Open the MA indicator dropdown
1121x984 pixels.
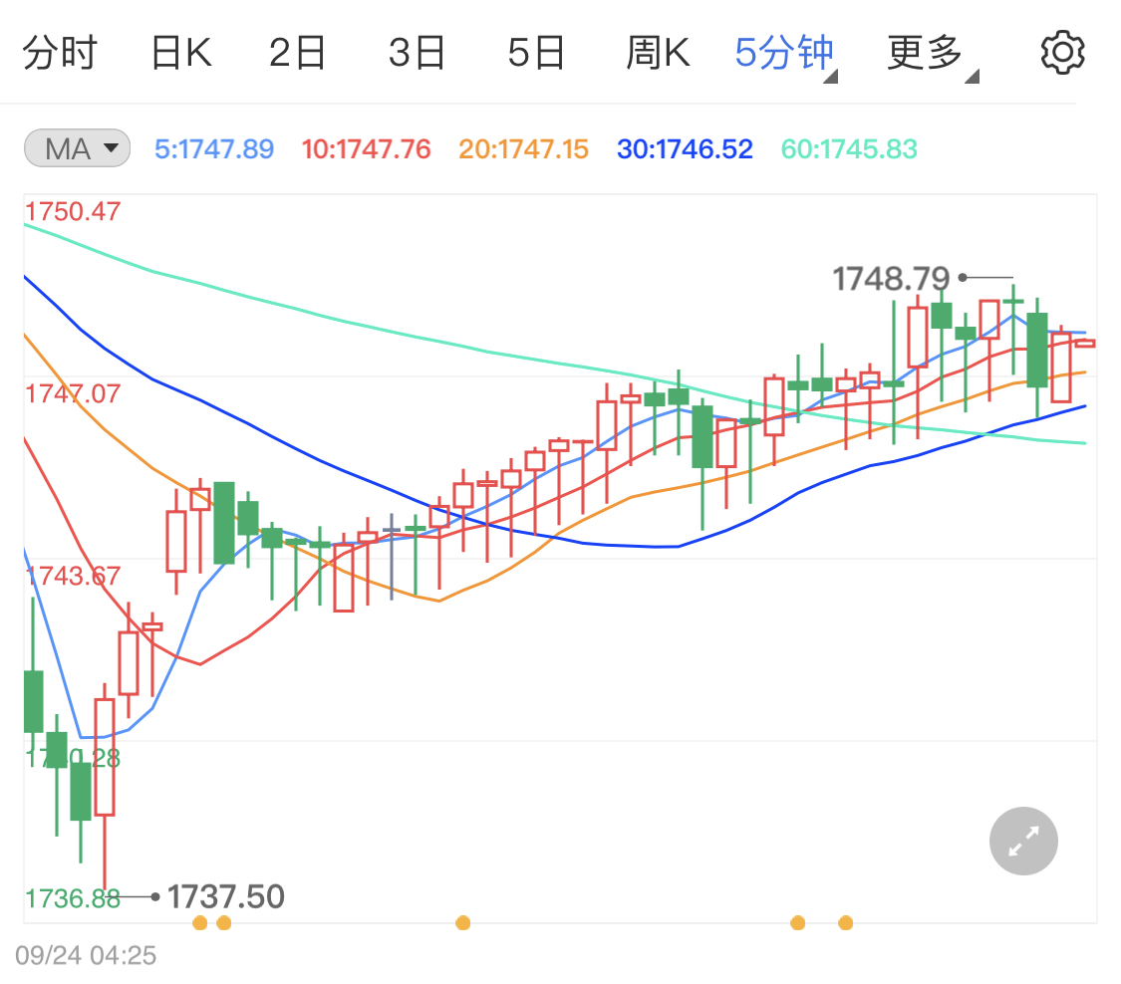point(77,147)
